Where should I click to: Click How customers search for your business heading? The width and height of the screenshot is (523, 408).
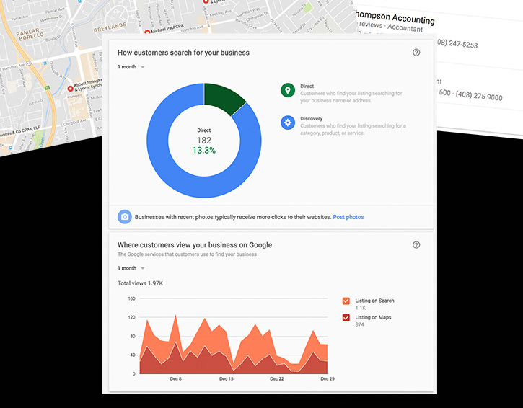pyautogui.click(x=183, y=53)
